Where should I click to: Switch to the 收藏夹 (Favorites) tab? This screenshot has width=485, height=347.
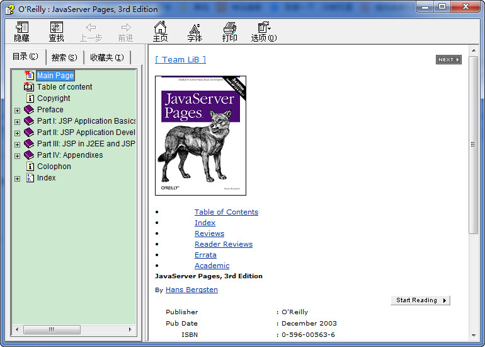[107, 57]
